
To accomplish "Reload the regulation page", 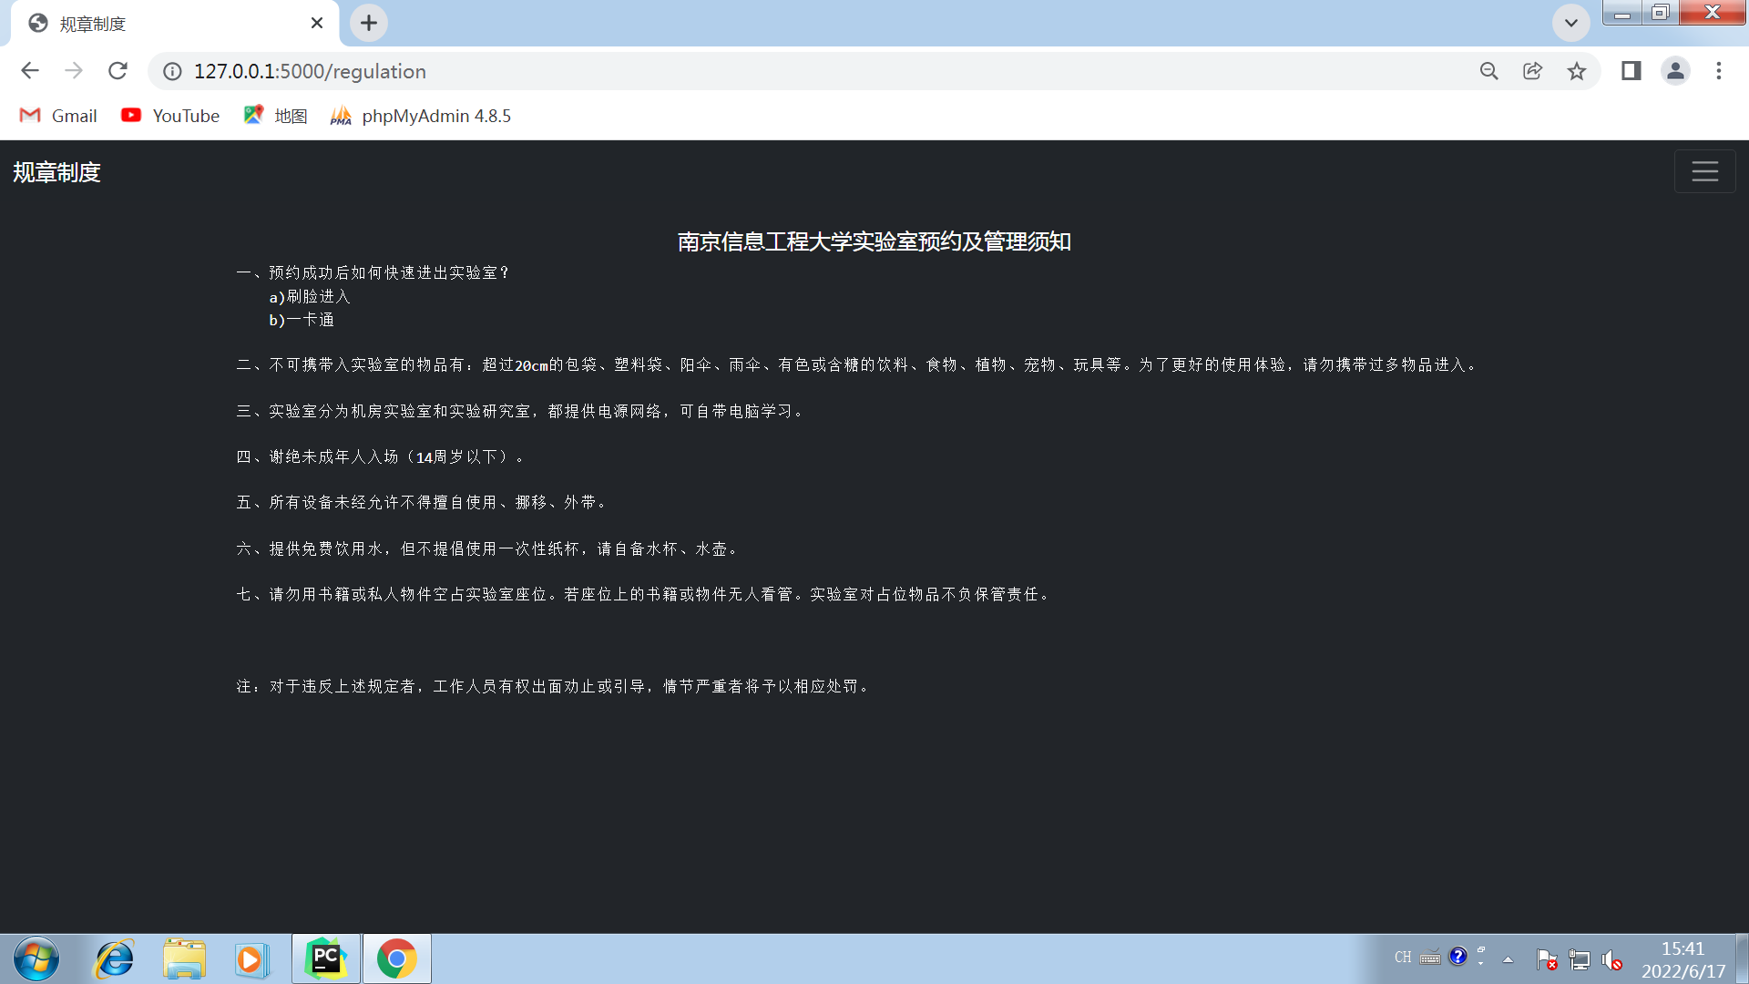I will click(118, 71).
